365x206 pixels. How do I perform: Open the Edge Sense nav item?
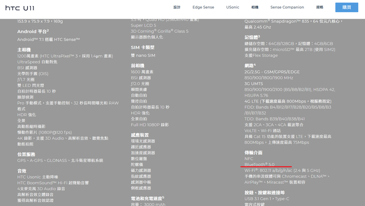[x=203, y=7]
